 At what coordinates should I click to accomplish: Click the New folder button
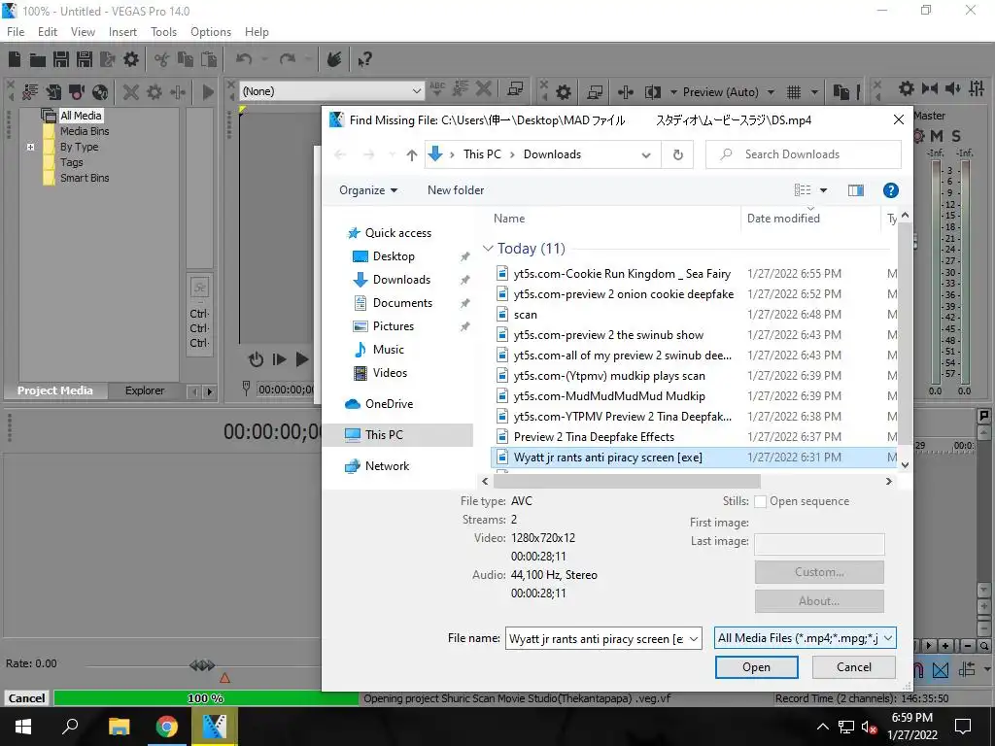click(456, 190)
